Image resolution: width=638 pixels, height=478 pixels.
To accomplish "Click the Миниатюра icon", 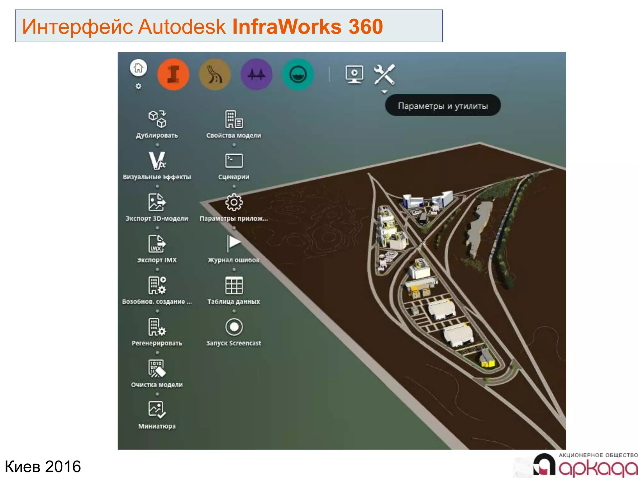I will click(157, 410).
